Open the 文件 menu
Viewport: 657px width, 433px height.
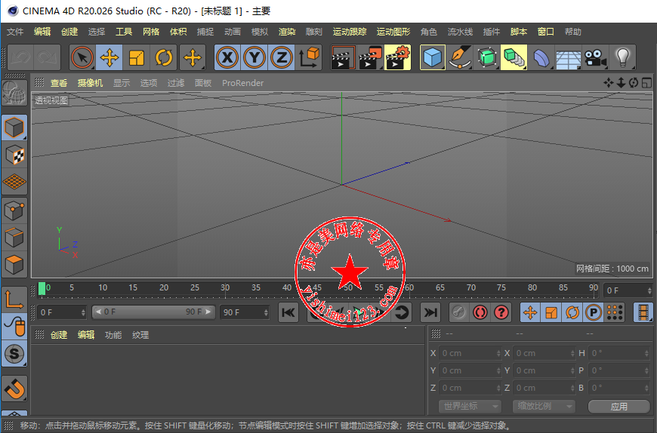(15, 32)
